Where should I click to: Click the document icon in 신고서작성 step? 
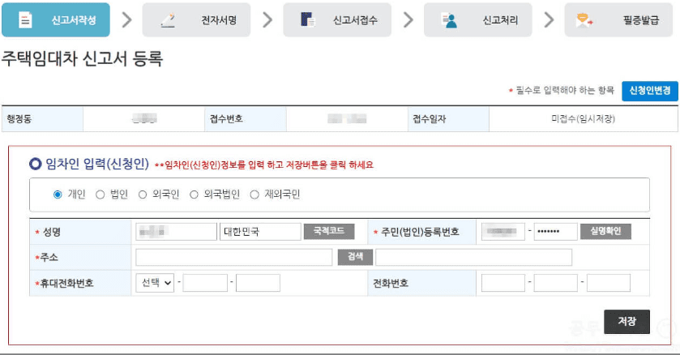(x=25, y=20)
